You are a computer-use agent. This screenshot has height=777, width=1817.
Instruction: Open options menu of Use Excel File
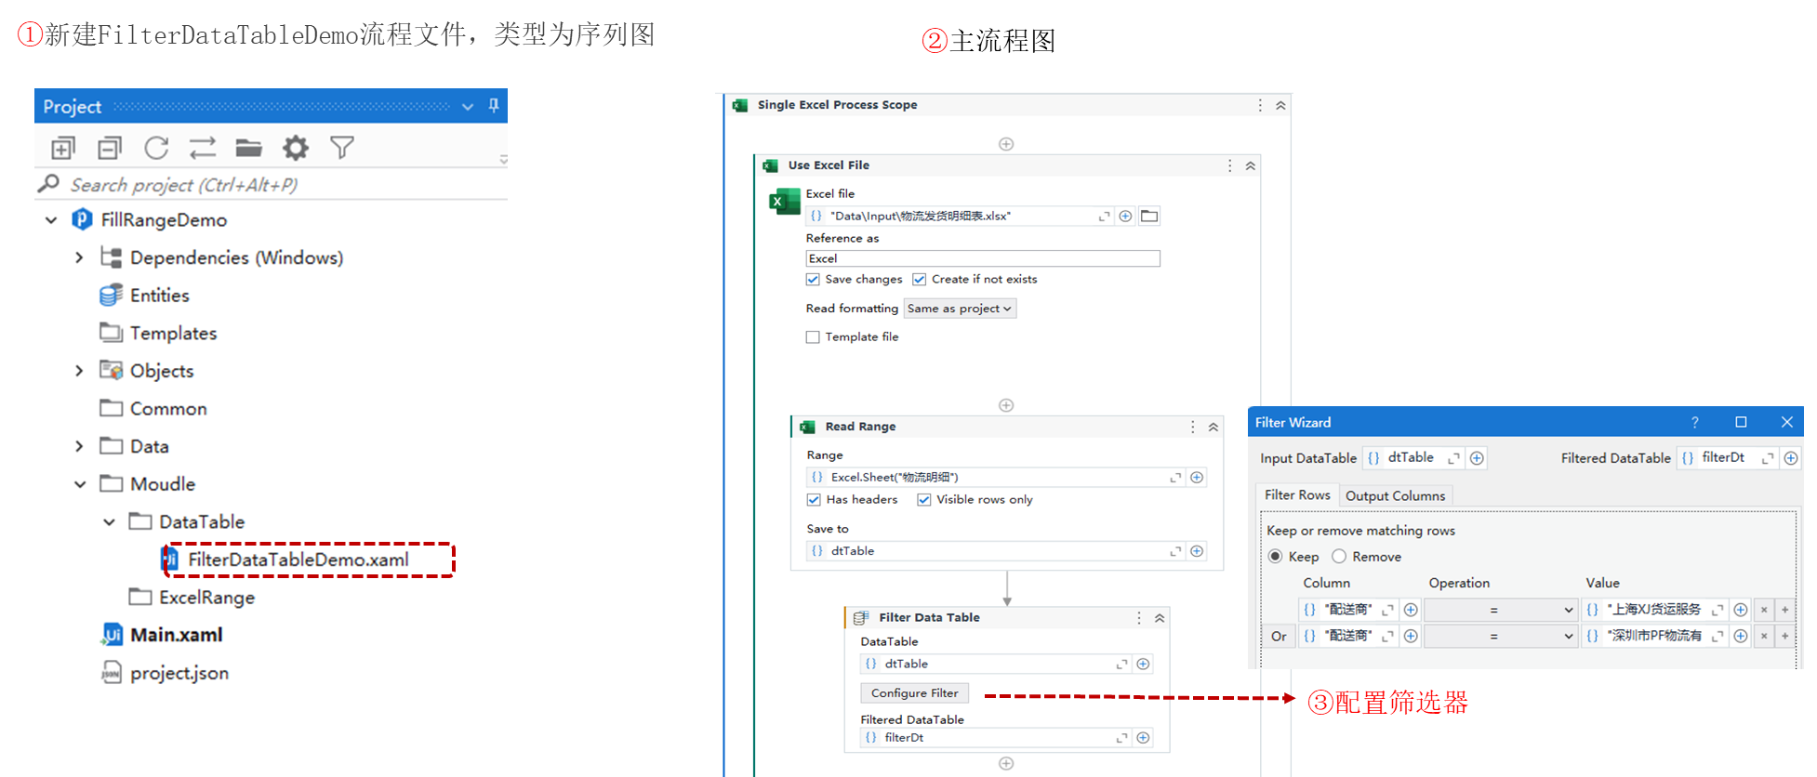[1229, 165]
